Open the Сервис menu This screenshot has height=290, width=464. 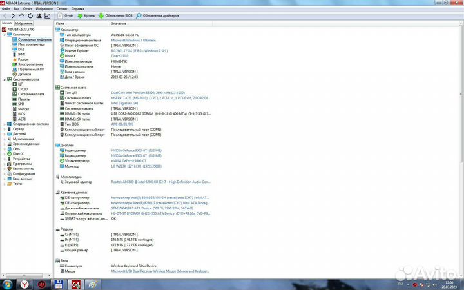pyautogui.click(x=62, y=9)
